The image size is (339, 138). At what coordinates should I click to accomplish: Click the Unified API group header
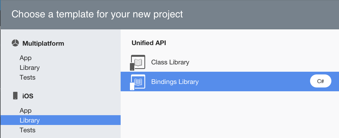(149, 43)
